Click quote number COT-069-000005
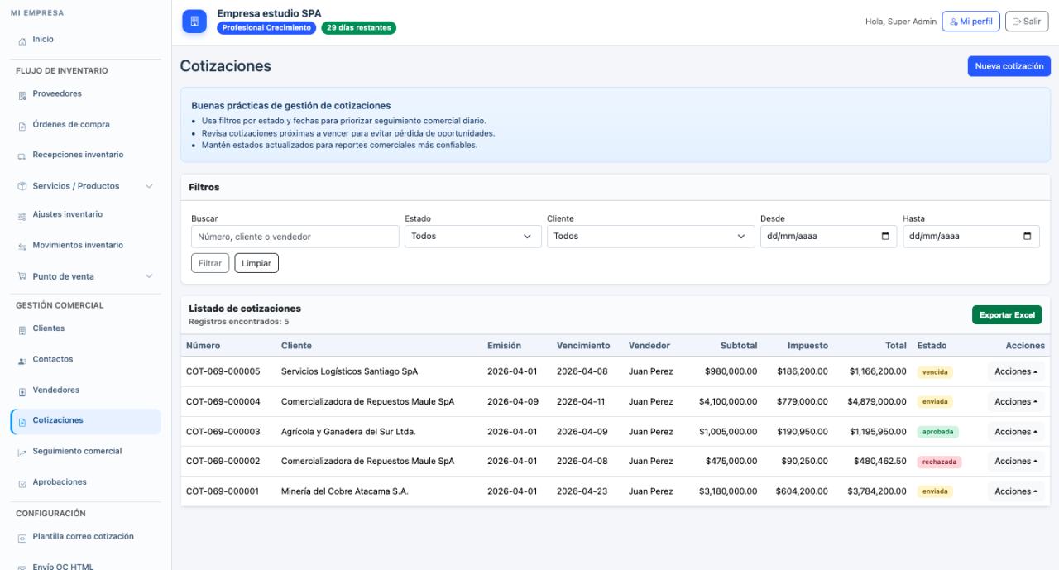 pyautogui.click(x=223, y=372)
